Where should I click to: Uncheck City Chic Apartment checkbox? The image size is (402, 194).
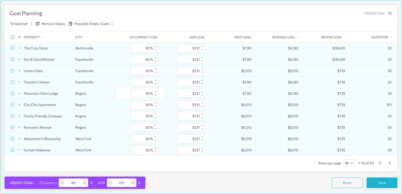[12, 105]
